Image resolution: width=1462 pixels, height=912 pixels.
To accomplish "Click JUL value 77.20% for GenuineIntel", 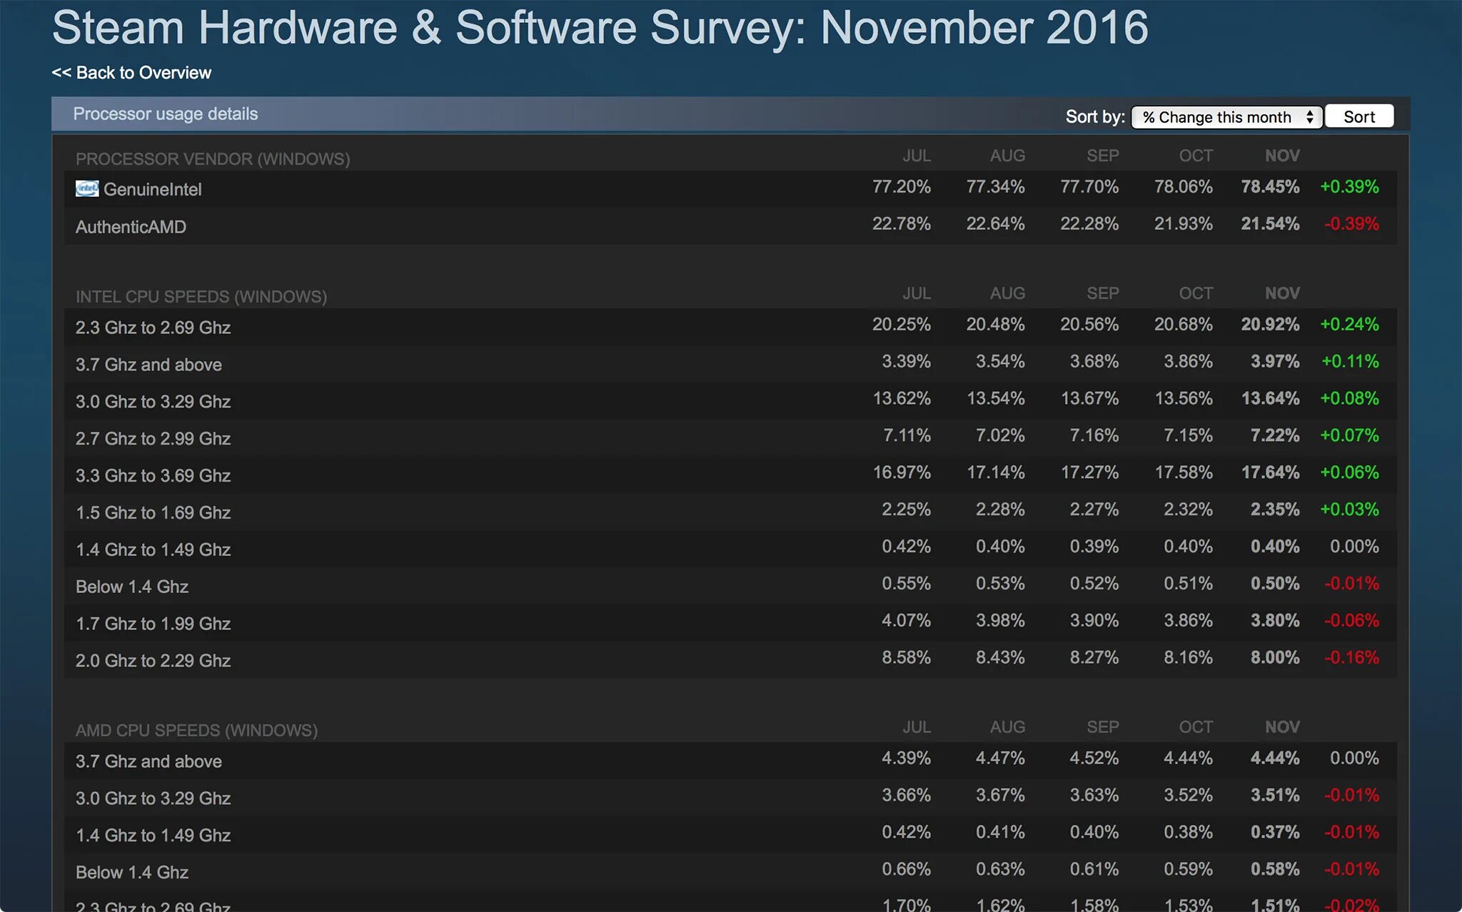I will tap(901, 187).
